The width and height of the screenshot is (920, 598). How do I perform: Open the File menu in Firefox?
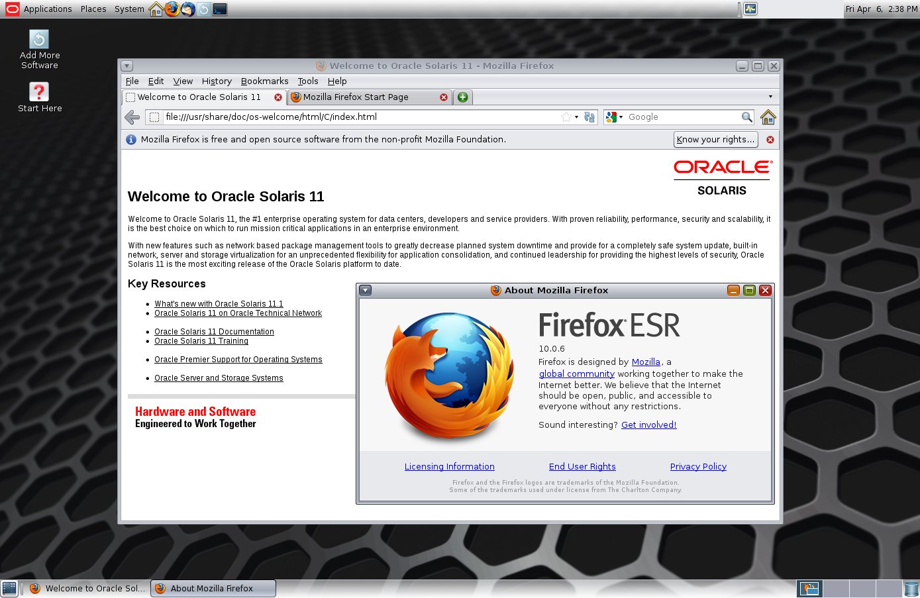132,81
